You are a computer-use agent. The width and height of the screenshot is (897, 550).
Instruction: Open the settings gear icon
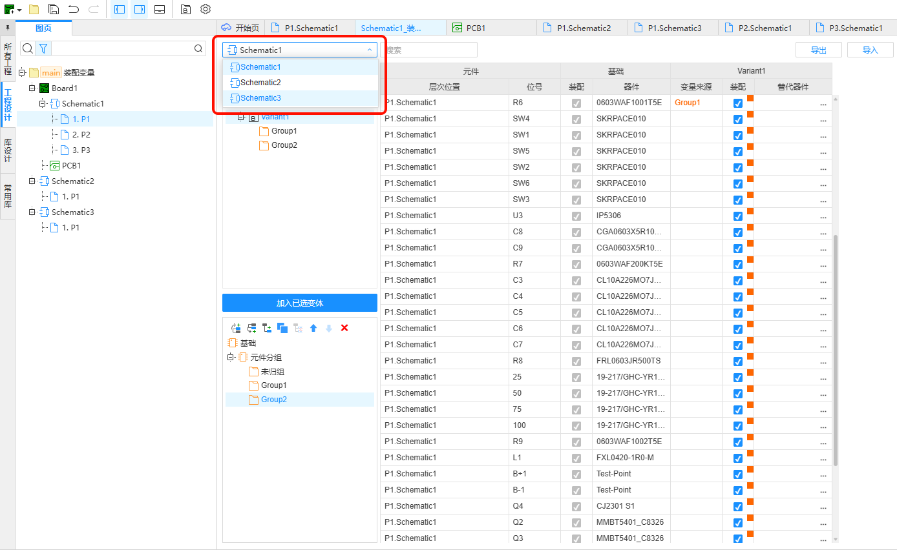point(206,10)
